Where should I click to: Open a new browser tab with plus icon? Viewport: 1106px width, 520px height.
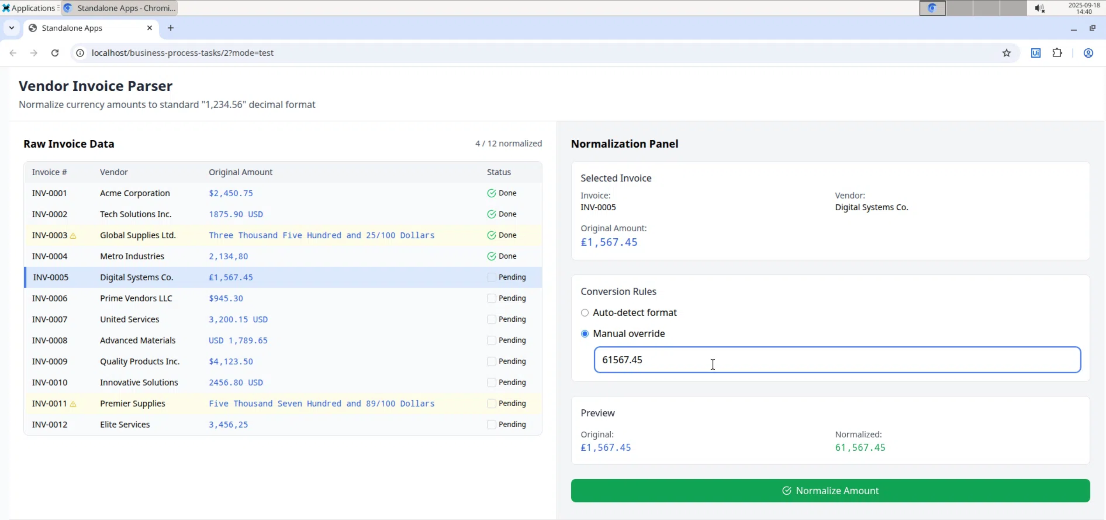click(170, 28)
